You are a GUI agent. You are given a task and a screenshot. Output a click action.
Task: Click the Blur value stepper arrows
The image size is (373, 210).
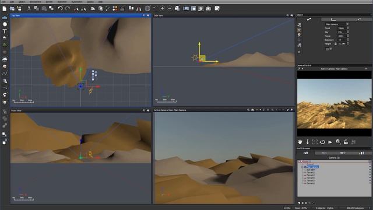click(x=348, y=32)
